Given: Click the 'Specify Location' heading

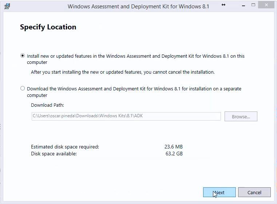Looking at the screenshot, I should (x=48, y=27).
